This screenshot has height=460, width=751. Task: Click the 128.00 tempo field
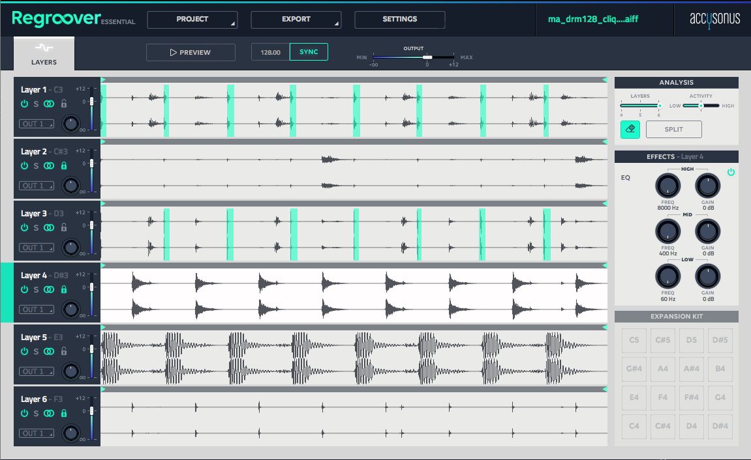click(271, 52)
